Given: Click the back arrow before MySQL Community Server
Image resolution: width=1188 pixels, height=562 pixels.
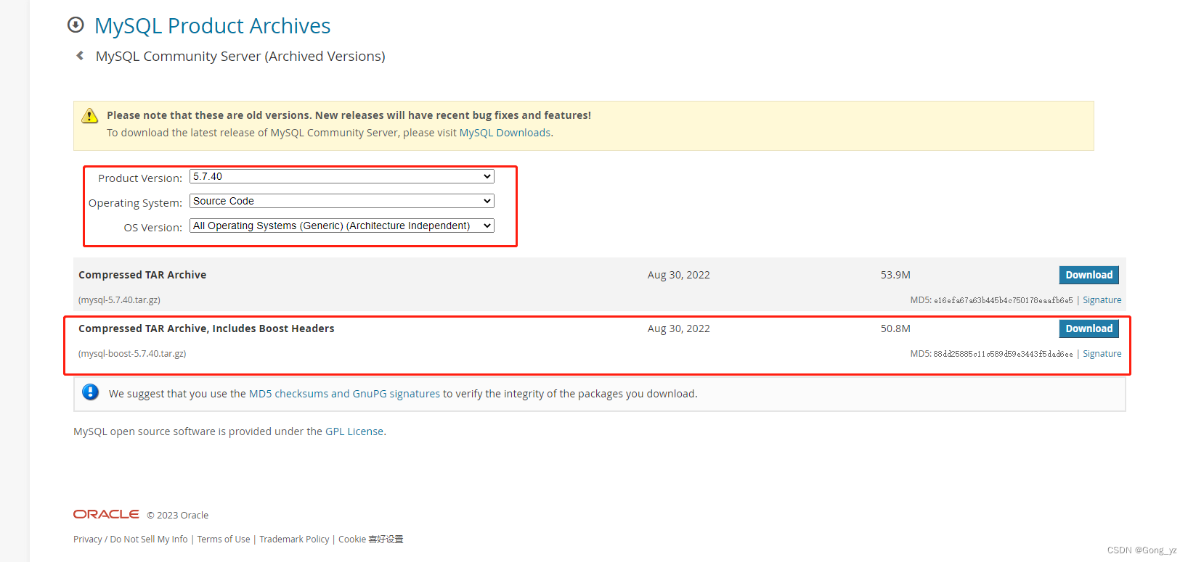Looking at the screenshot, I should coord(80,56).
